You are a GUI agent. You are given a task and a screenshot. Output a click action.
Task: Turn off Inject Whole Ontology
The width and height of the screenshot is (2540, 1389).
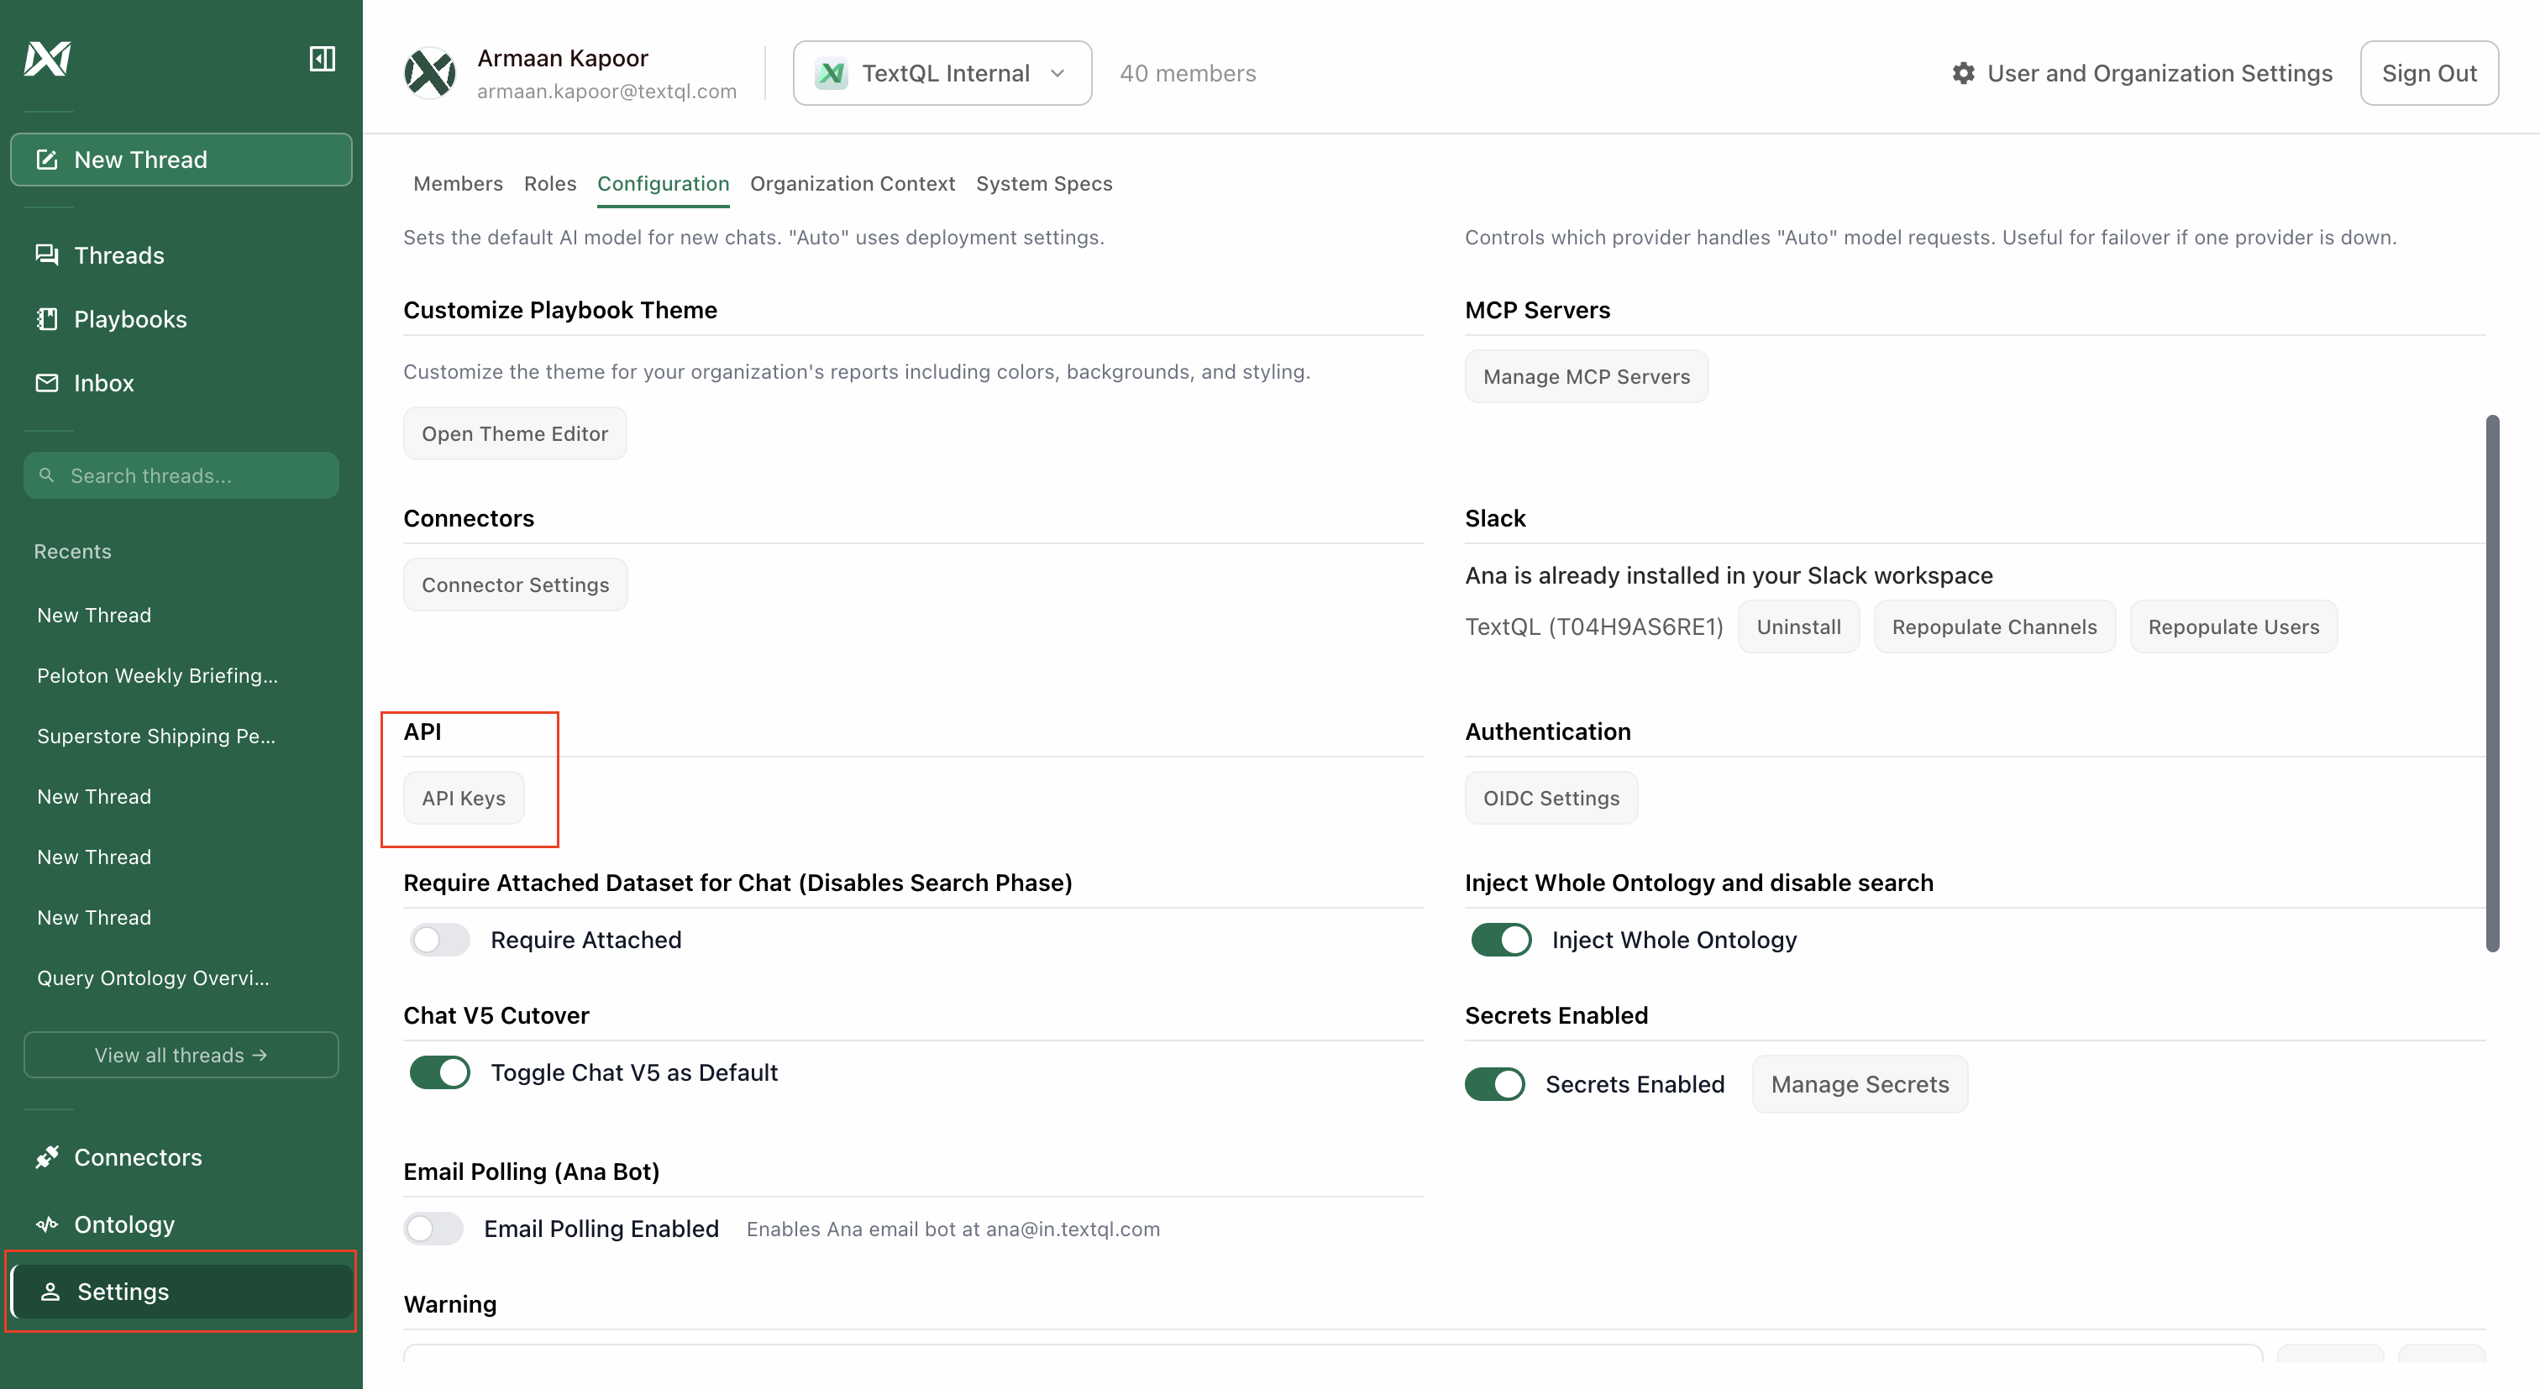[x=1500, y=940]
